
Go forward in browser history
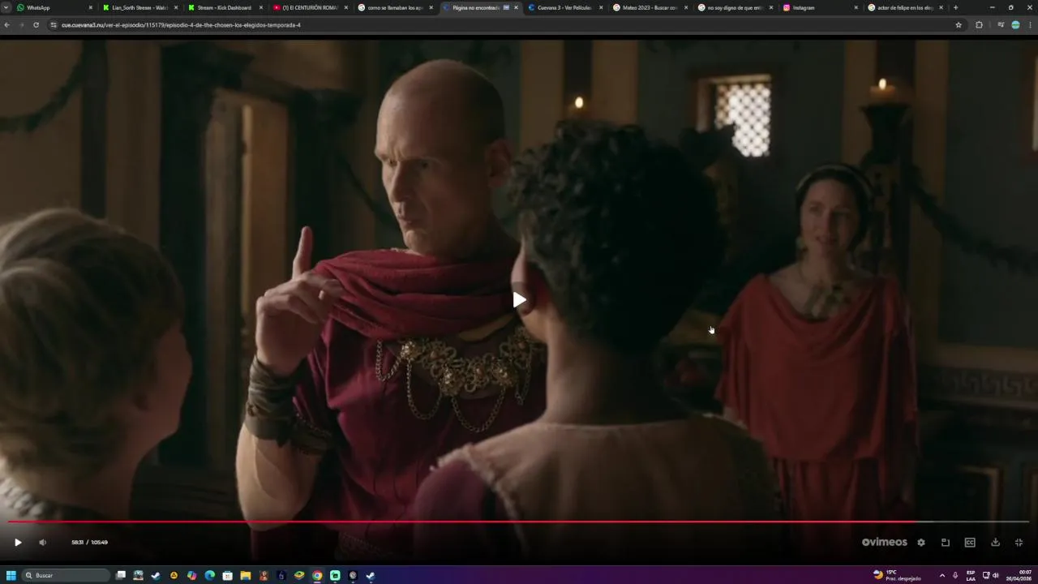pos(21,25)
